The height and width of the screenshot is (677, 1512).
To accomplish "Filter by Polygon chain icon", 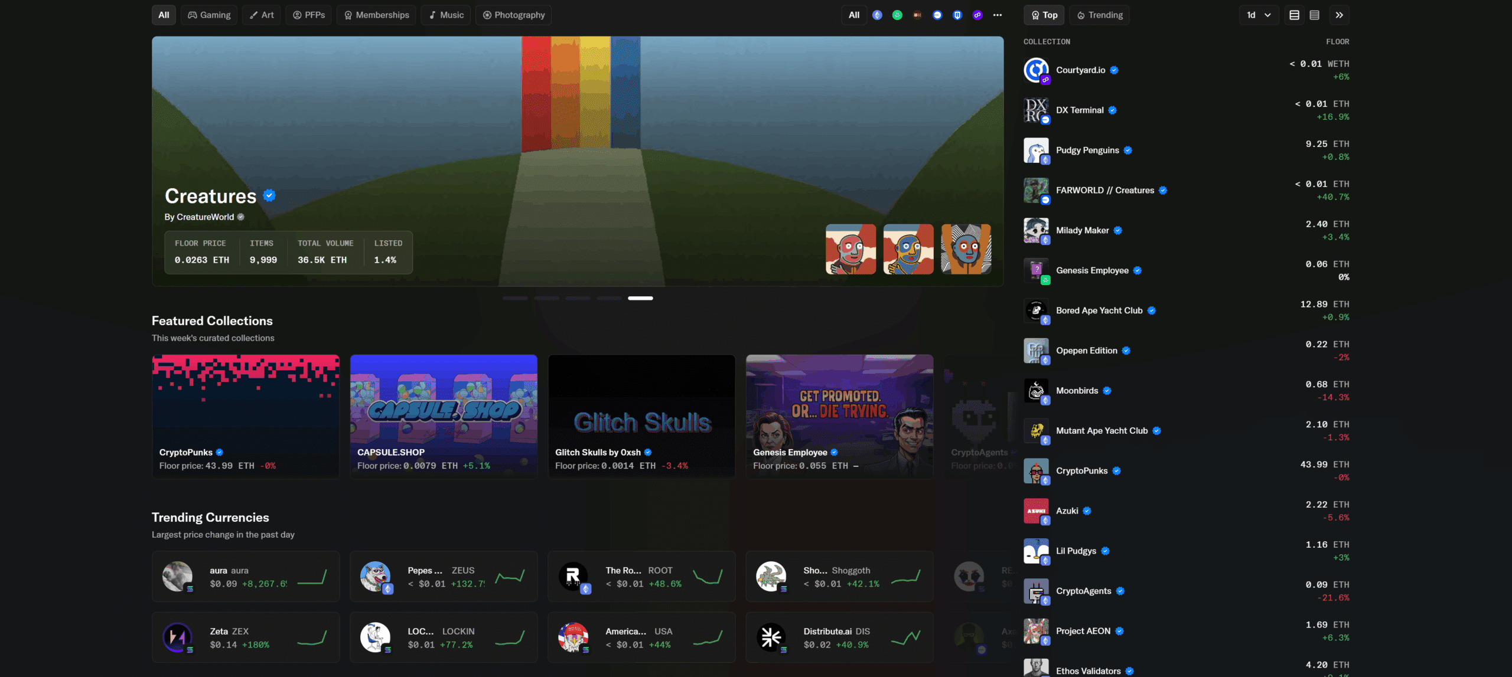I will click(977, 15).
